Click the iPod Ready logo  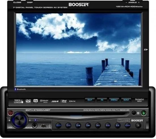(x=64, y=101)
